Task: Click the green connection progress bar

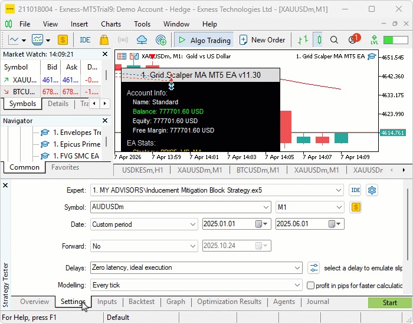Action: pos(396,40)
